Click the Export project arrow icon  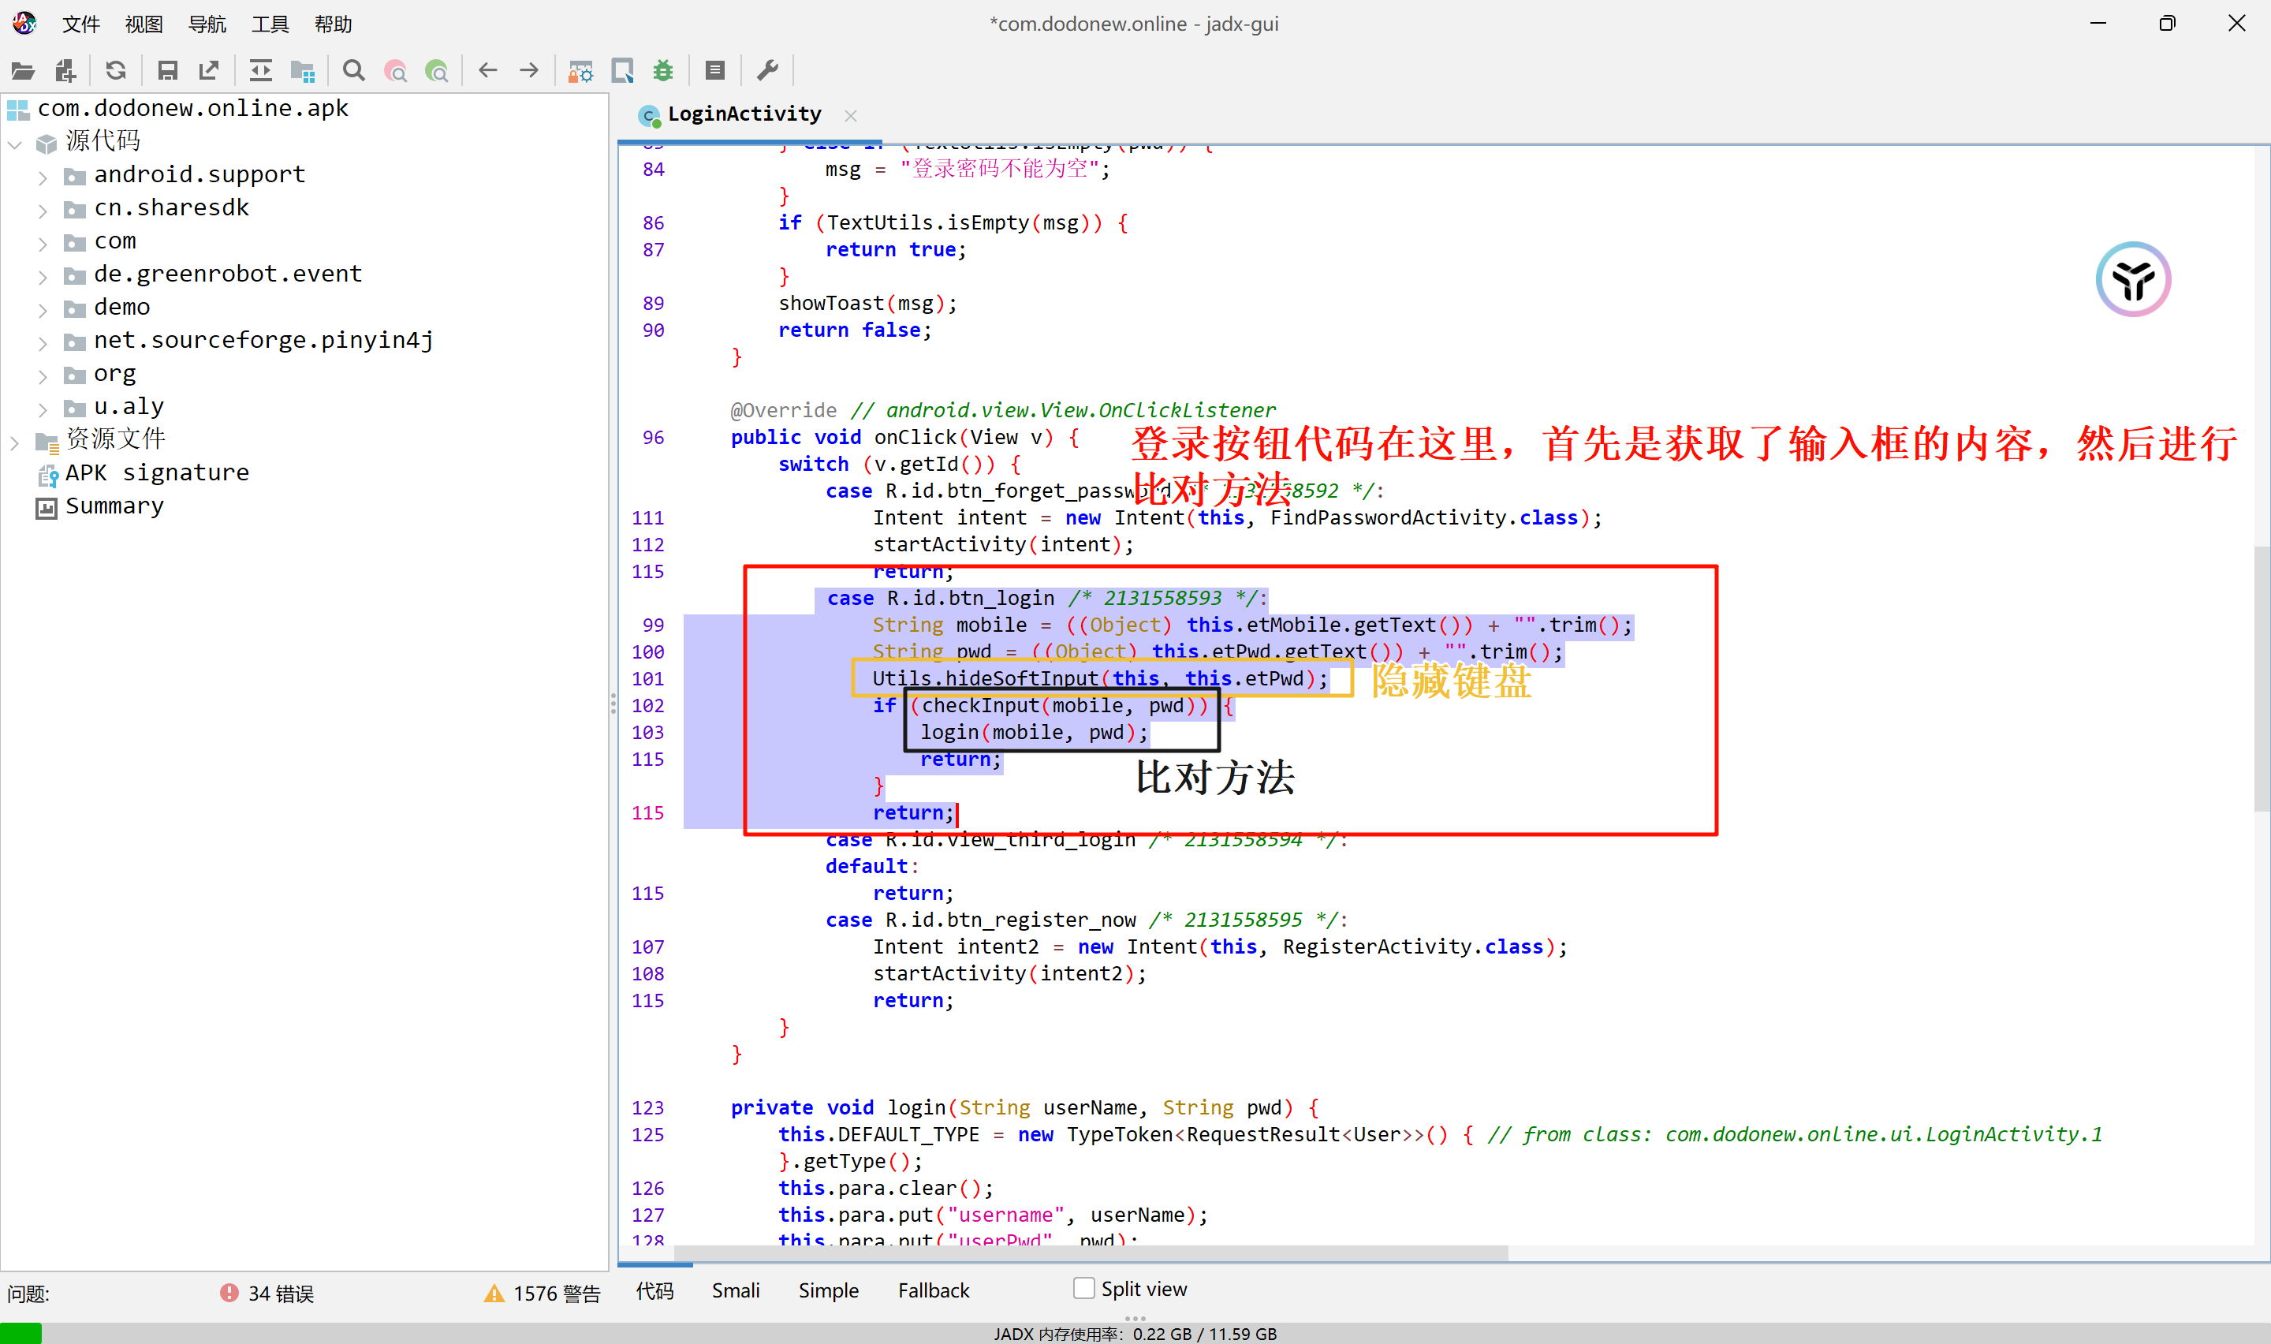[209, 71]
